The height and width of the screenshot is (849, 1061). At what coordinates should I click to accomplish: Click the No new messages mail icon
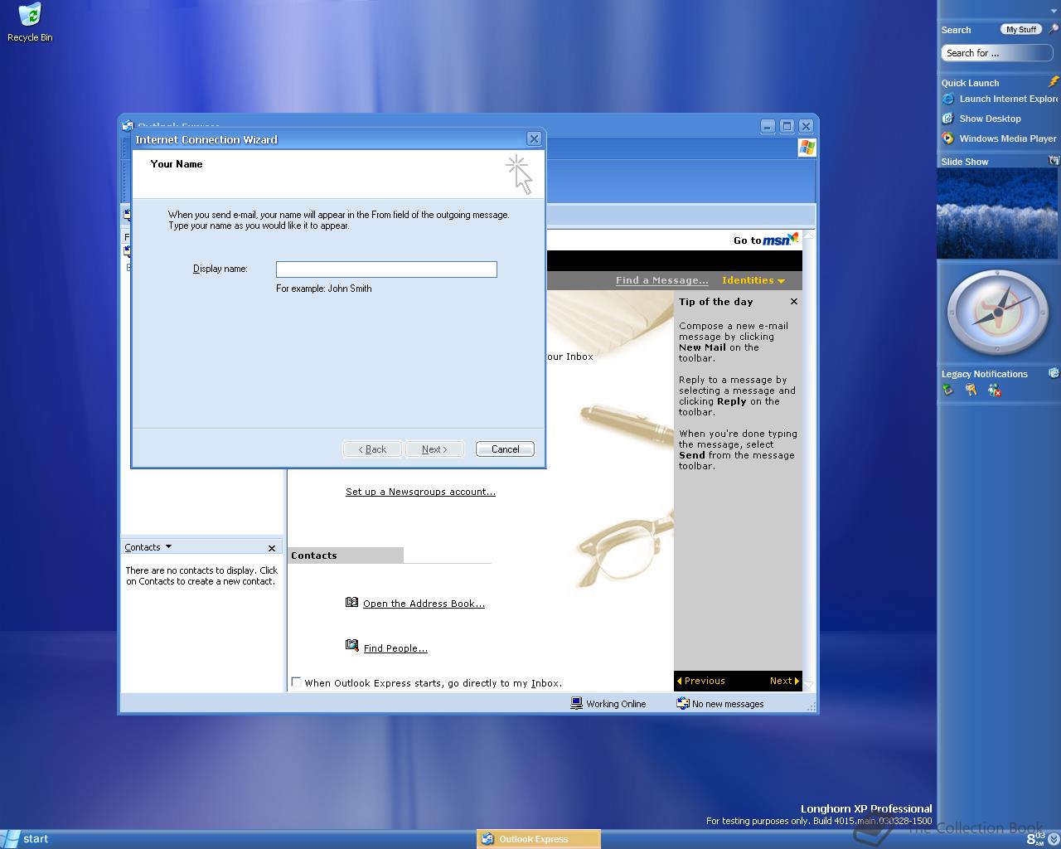coord(683,703)
